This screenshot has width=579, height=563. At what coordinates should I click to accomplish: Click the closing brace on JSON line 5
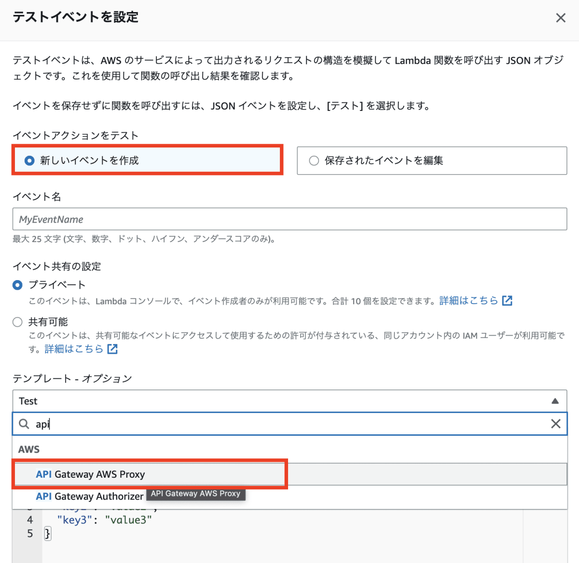47,534
